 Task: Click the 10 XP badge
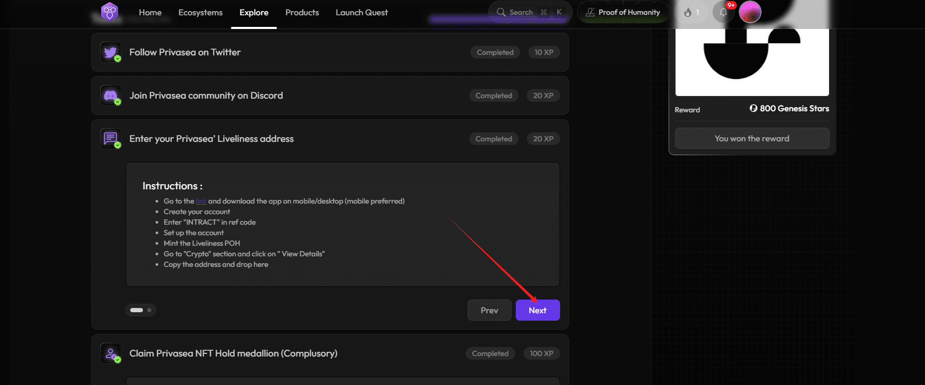pos(544,52)
